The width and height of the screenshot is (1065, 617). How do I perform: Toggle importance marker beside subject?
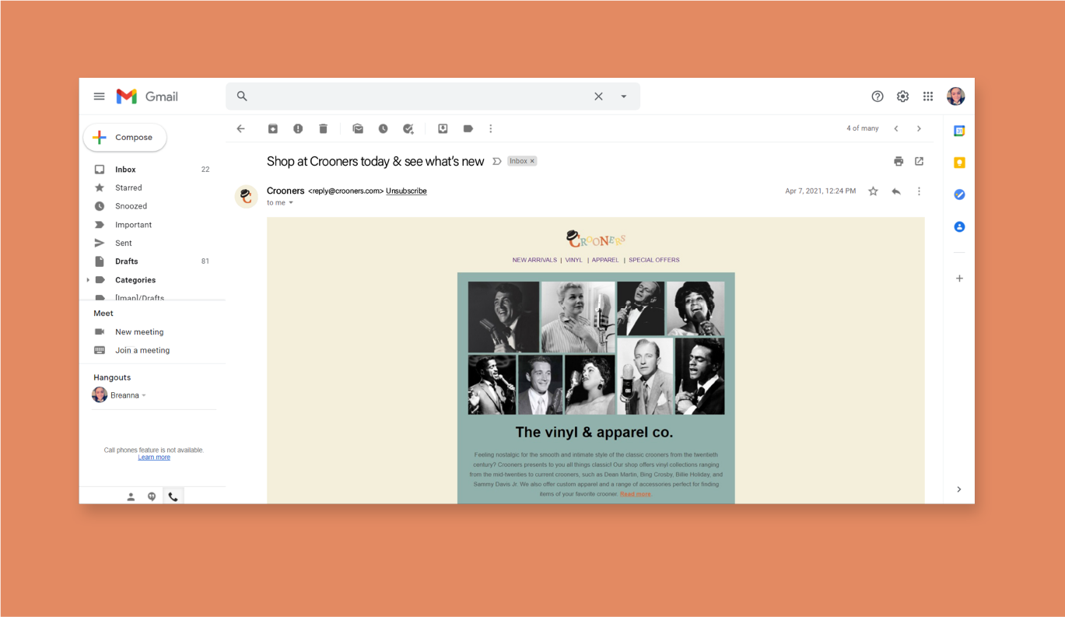pyautogui.click(x=497, y=161)
